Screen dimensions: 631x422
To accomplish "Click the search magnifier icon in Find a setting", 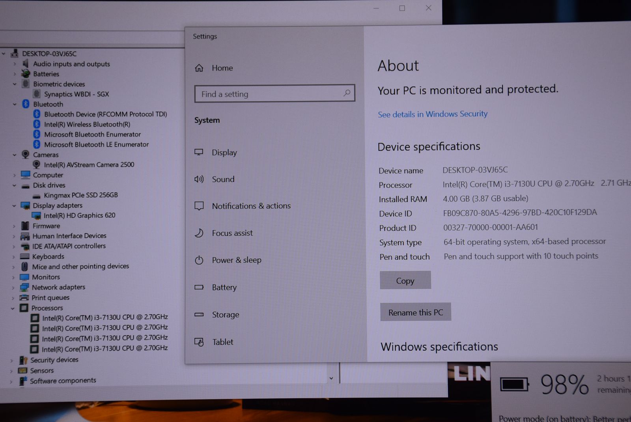I will click(x=347, y=93).
